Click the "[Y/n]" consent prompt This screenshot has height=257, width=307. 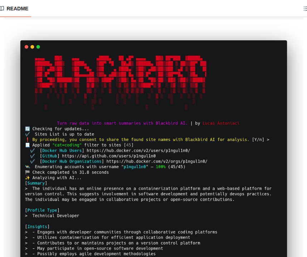click(258, 140)
